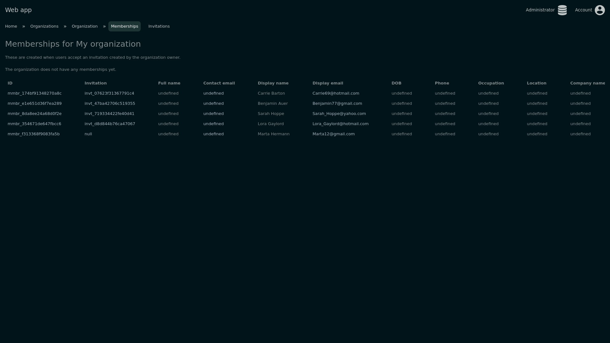The height and width of the screenshot is (343, 610).
Task: Go to the Home breadcrumb
Action: tap(11, 26)
